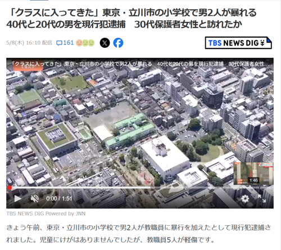The image size is (281, 250).
Task: Share the article on Facebook
Action: coord(118,43)
